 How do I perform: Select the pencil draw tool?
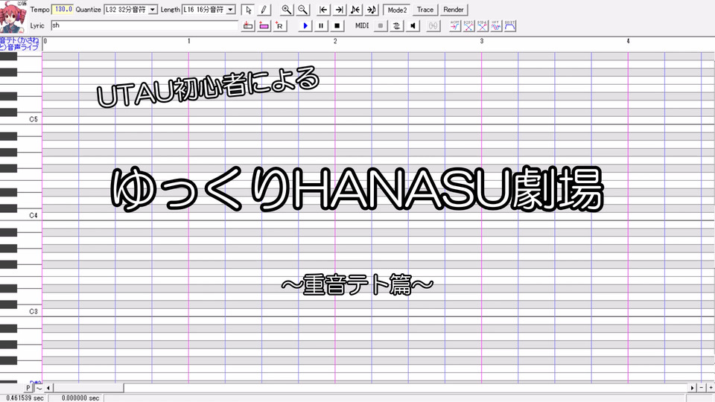[264, 10]
